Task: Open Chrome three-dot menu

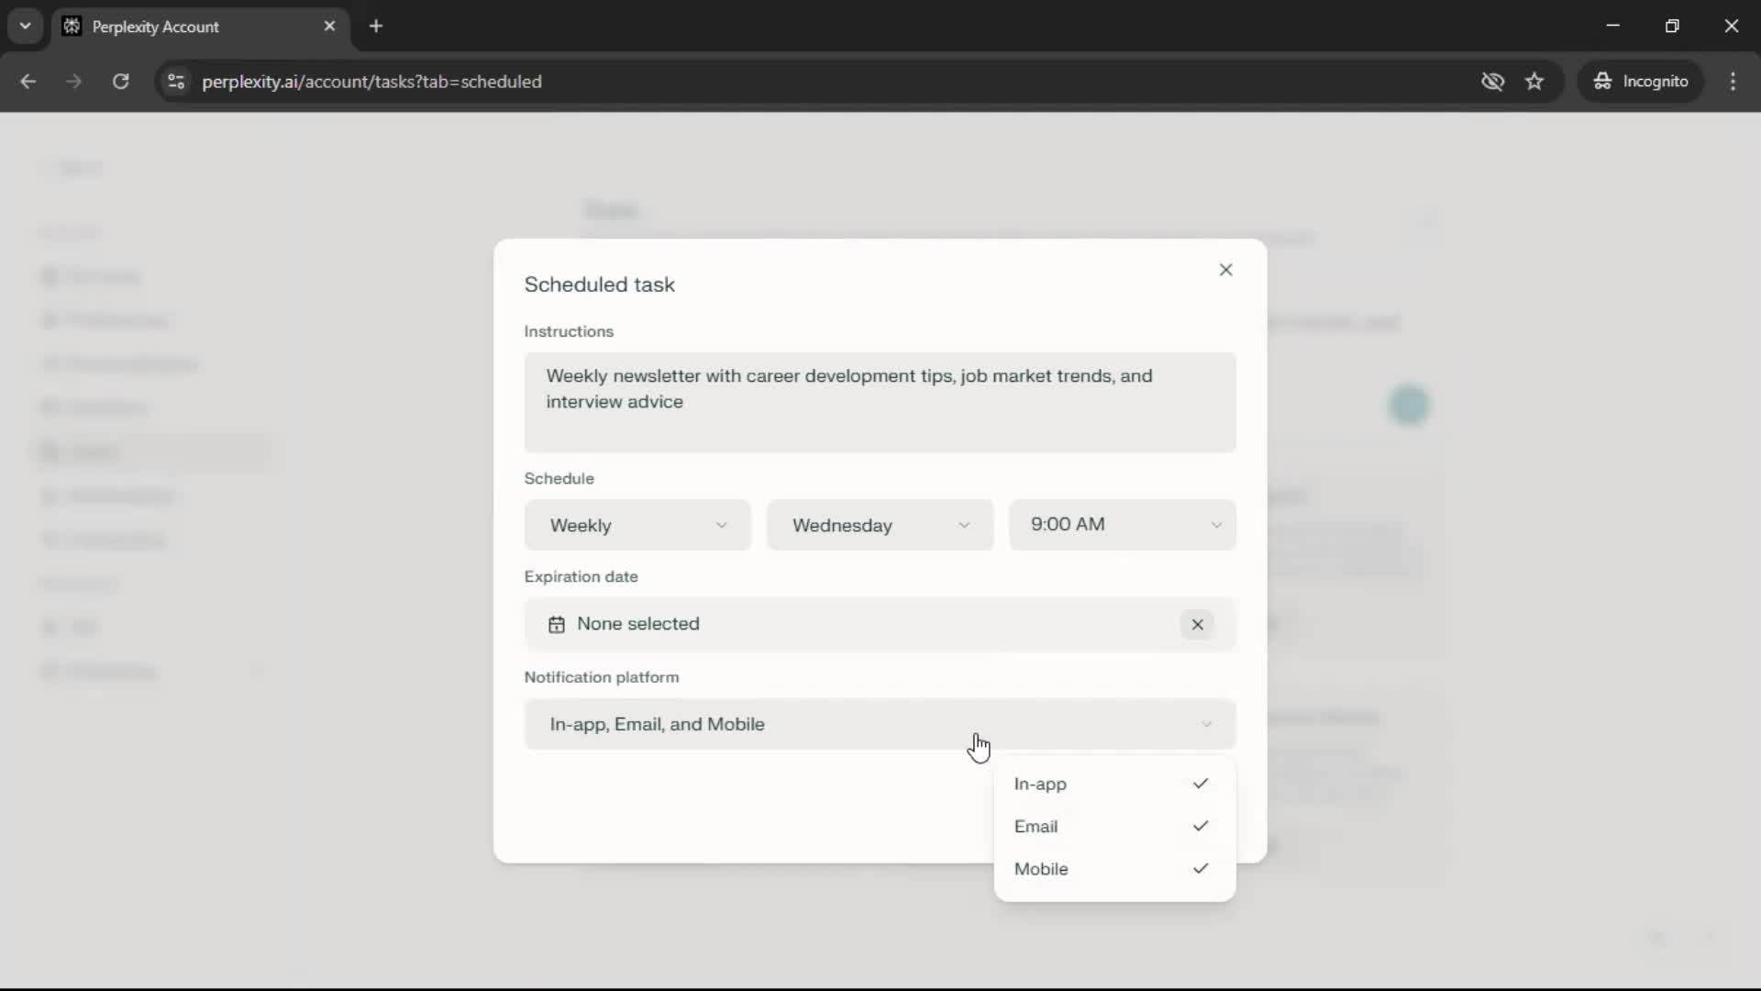Action: tap(1733, 82)
